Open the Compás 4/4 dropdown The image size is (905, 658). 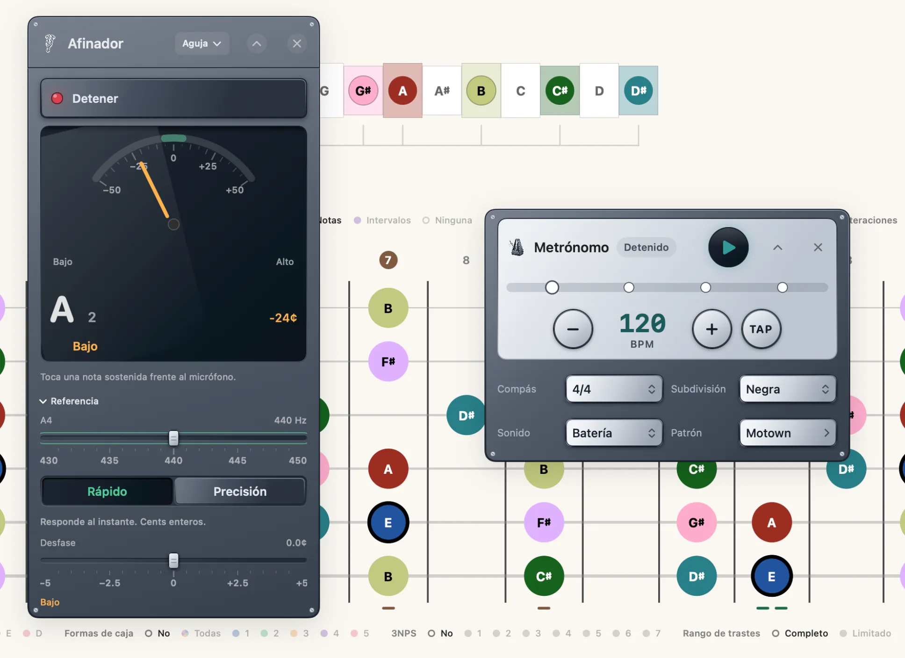pos(614,389)
